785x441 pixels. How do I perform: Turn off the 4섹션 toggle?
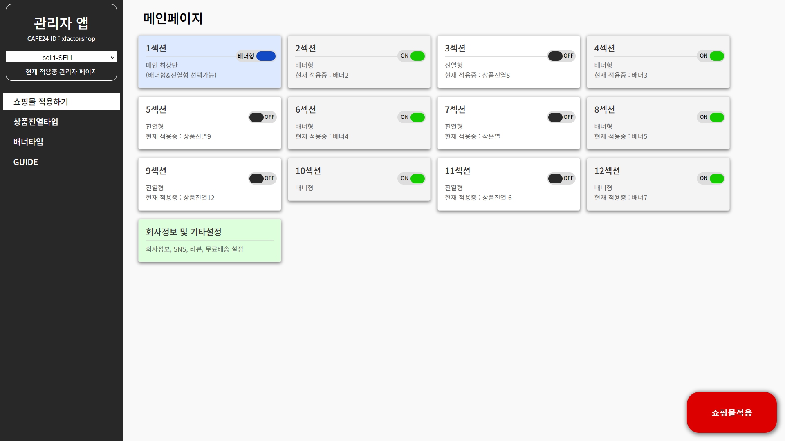711,56
